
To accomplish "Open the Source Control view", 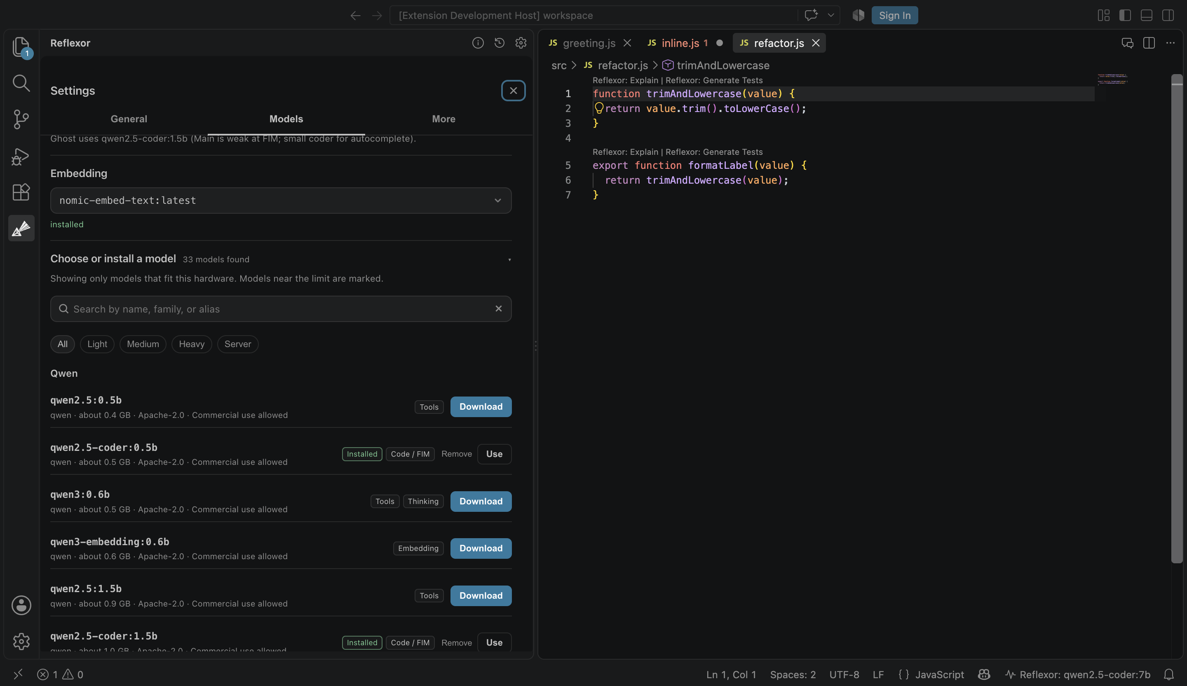I will (21, 119).
